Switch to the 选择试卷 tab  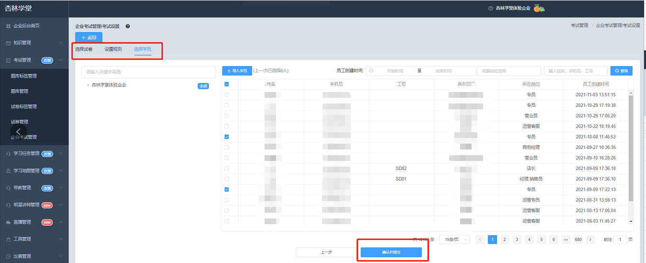[x=84, y=49]
